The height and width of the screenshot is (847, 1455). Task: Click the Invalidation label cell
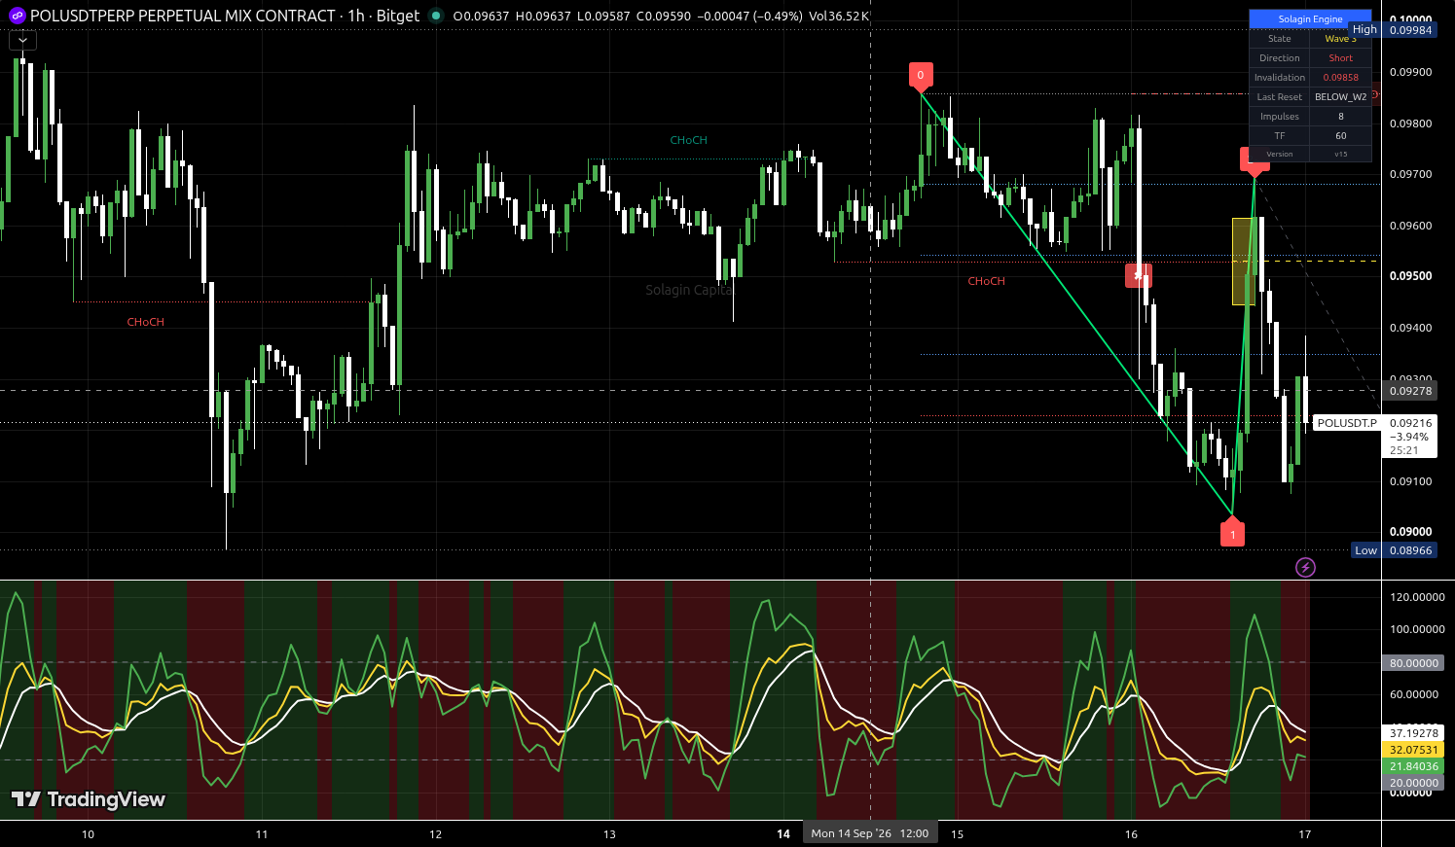click(x=1280, y=77)
